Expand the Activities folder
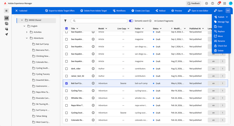Image resolution: width=234 pixels, height=126 pixels. click(x=27, y=32)
